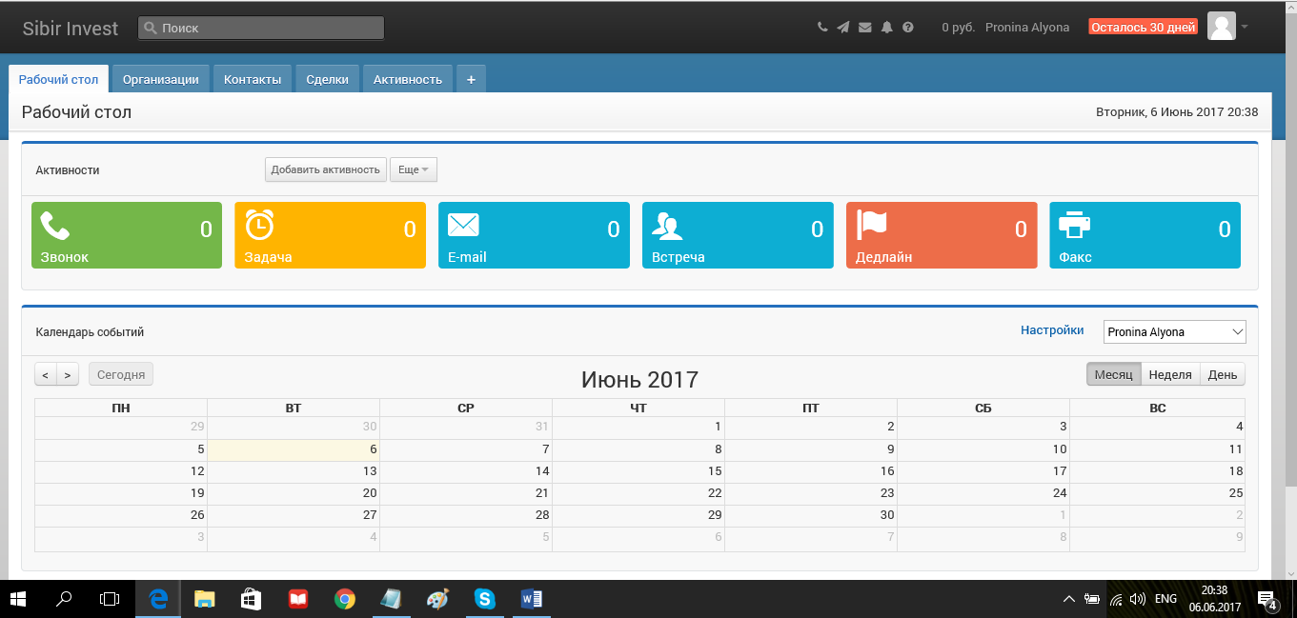Open Microsoft Word from the taskbar

click(532, 599)
